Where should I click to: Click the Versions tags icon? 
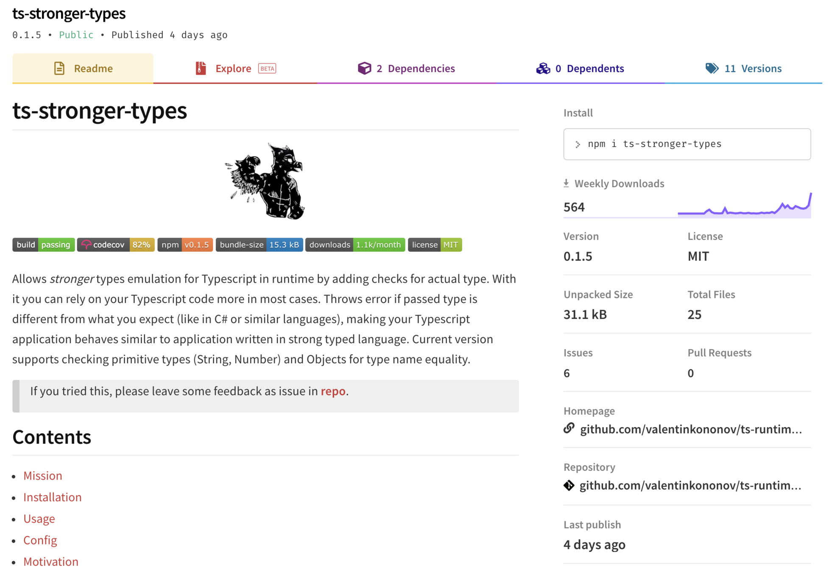712,68
